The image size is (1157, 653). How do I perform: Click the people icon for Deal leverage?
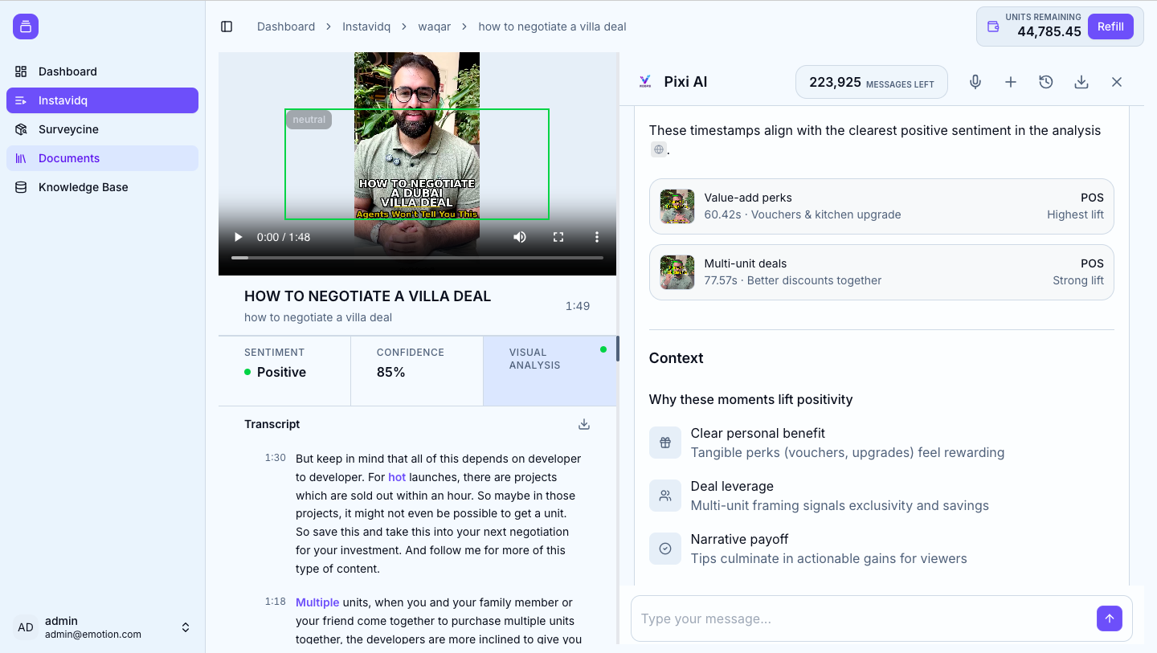point(665,496)
